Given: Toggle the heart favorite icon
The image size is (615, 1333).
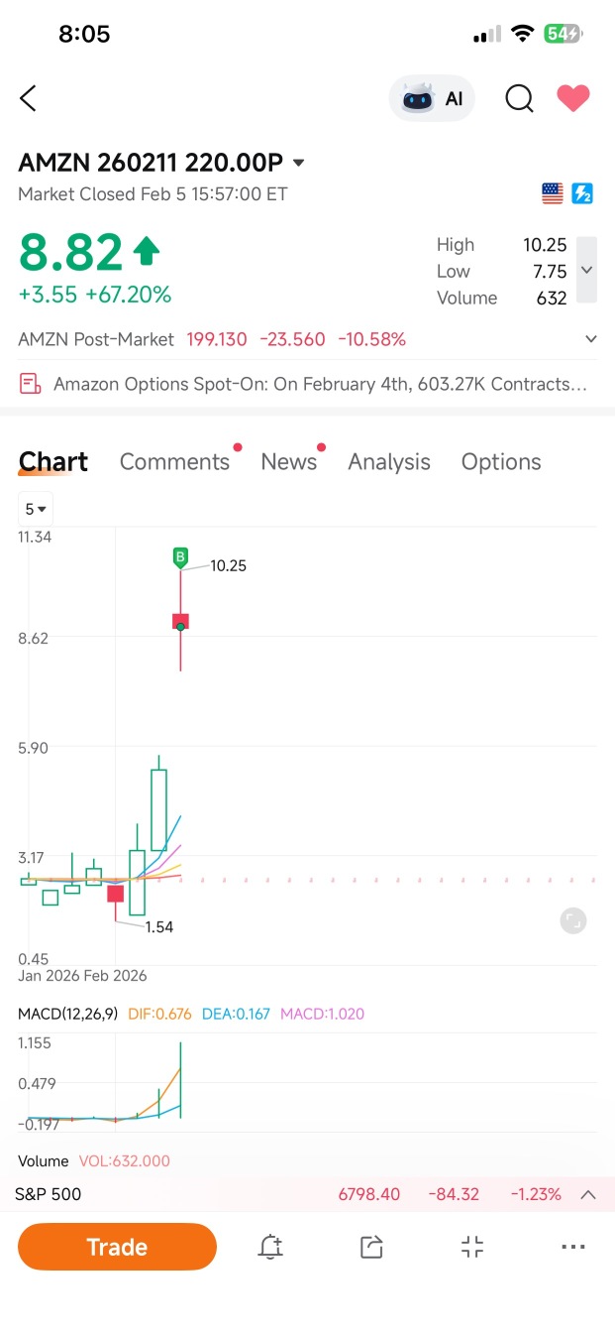Looking at the screenshot, I should (573, 98).
